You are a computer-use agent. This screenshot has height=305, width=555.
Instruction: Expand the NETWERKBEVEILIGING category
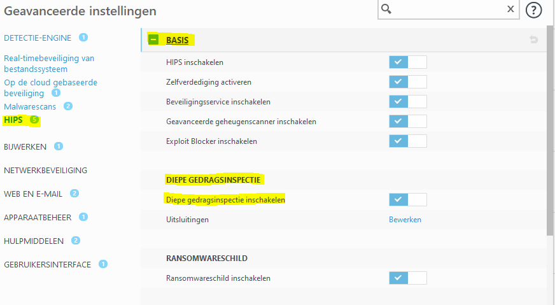pyautogui.click(x=45, y=170)
